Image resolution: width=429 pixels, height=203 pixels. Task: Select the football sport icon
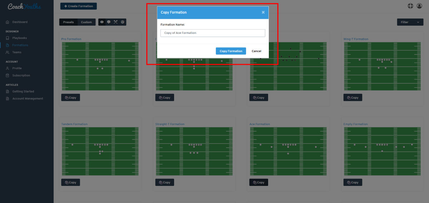pyautogui.click(x=102, y=22)
